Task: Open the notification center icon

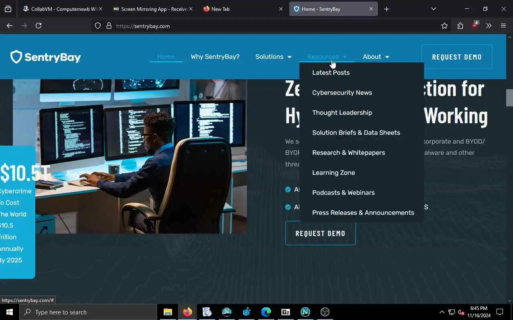Action: click(500, 312)
